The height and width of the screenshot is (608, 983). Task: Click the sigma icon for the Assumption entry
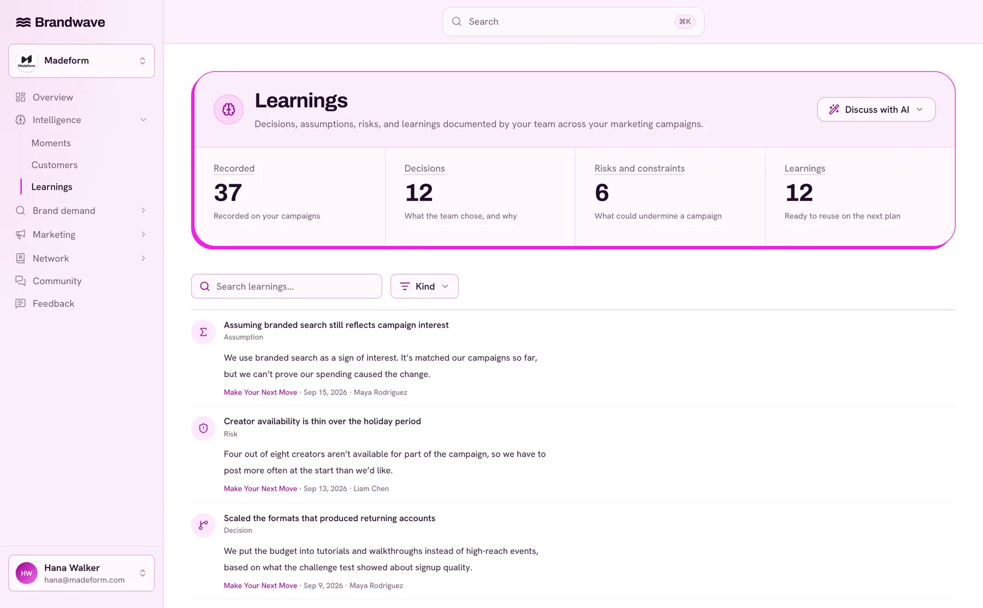pyautogui.click(x=203, y=332)
